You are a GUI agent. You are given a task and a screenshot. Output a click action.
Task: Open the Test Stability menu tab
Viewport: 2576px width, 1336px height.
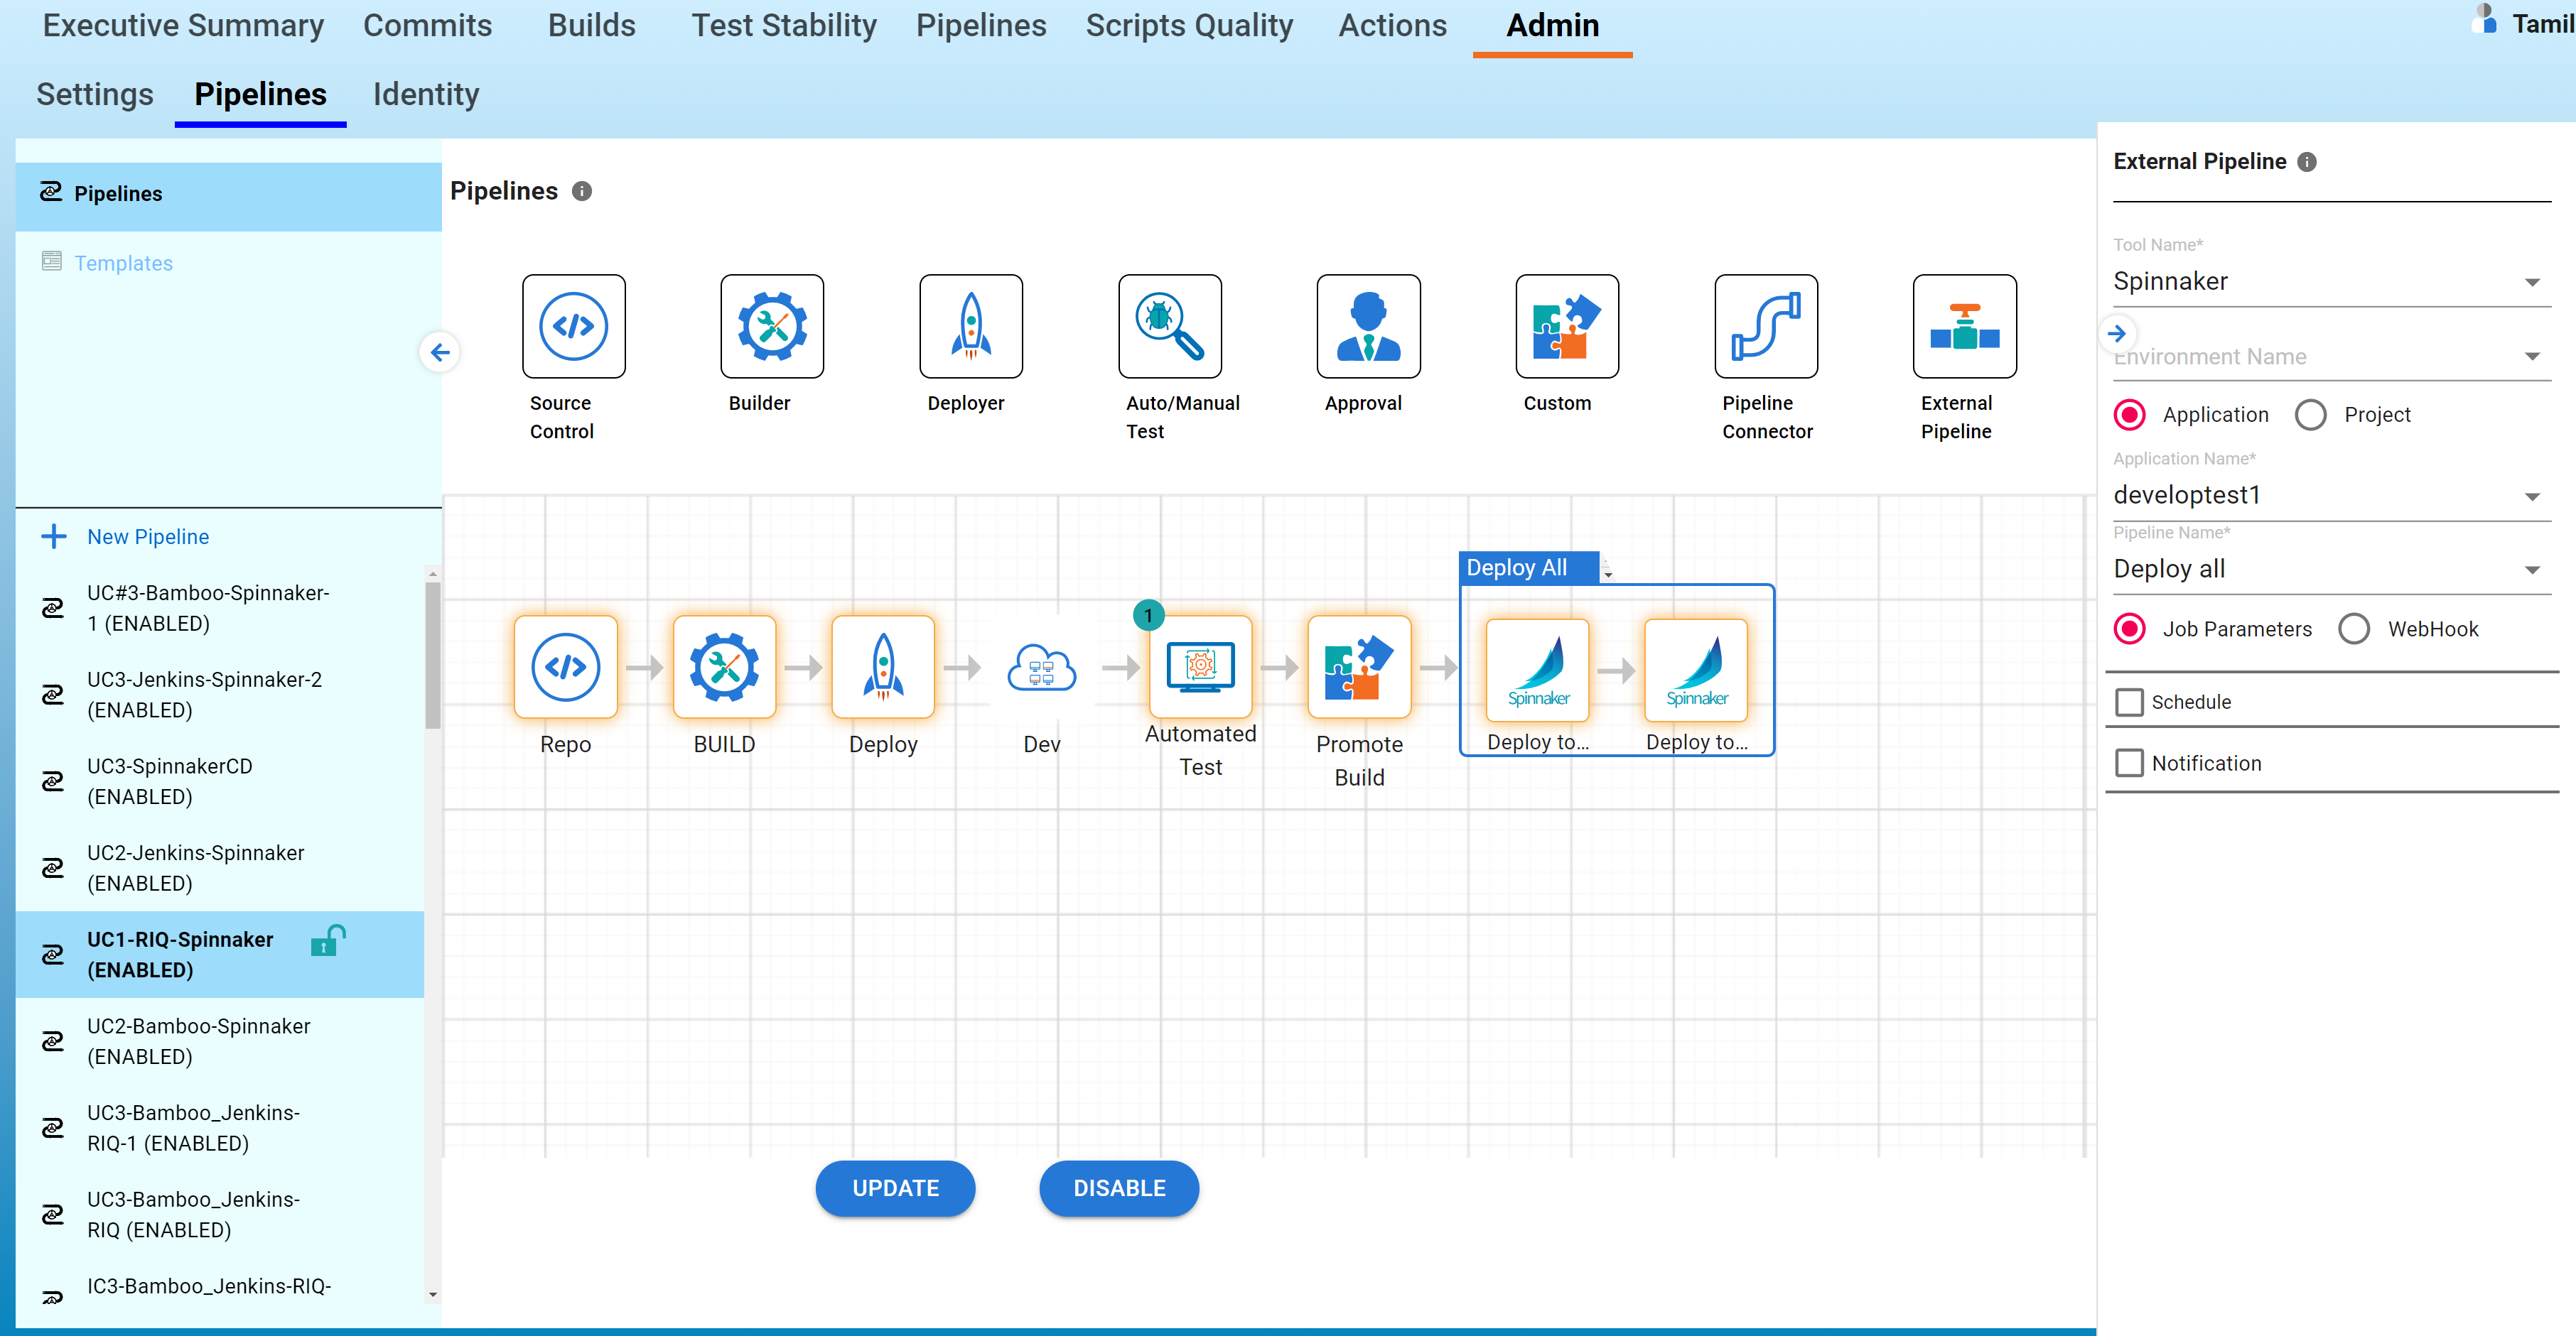(783, 26)
